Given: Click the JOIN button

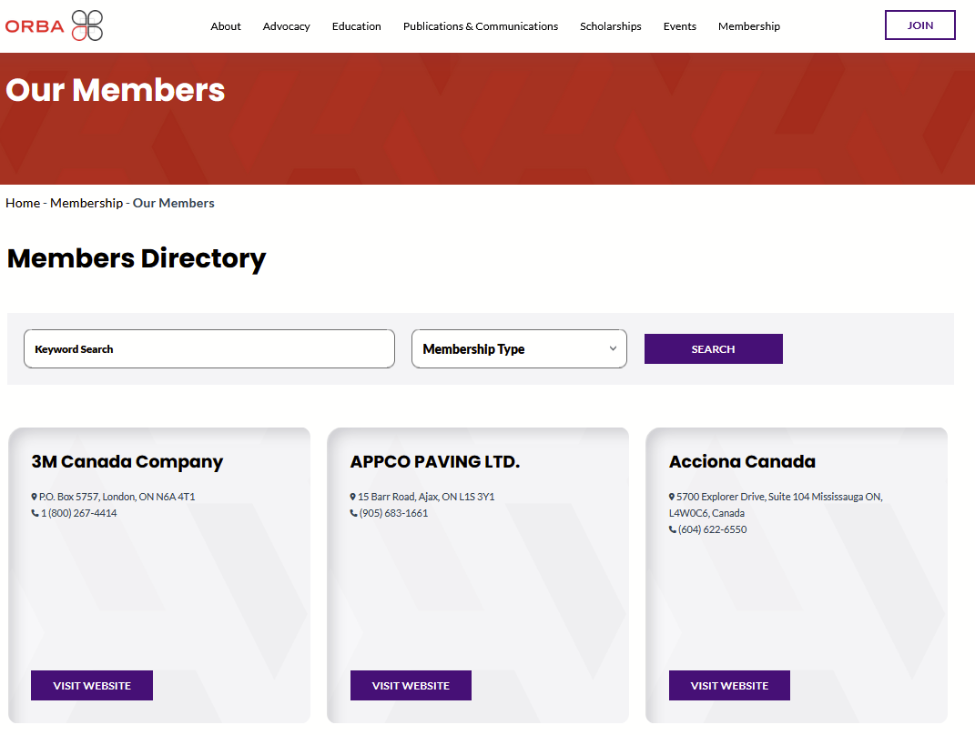Looking at the screenshot, I should coord(919,25).
